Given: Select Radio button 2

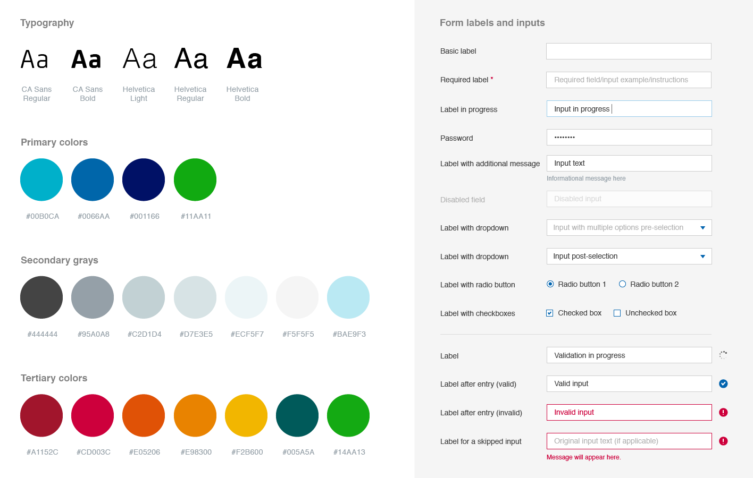Looking at the screenshot, I should (622, 284).
